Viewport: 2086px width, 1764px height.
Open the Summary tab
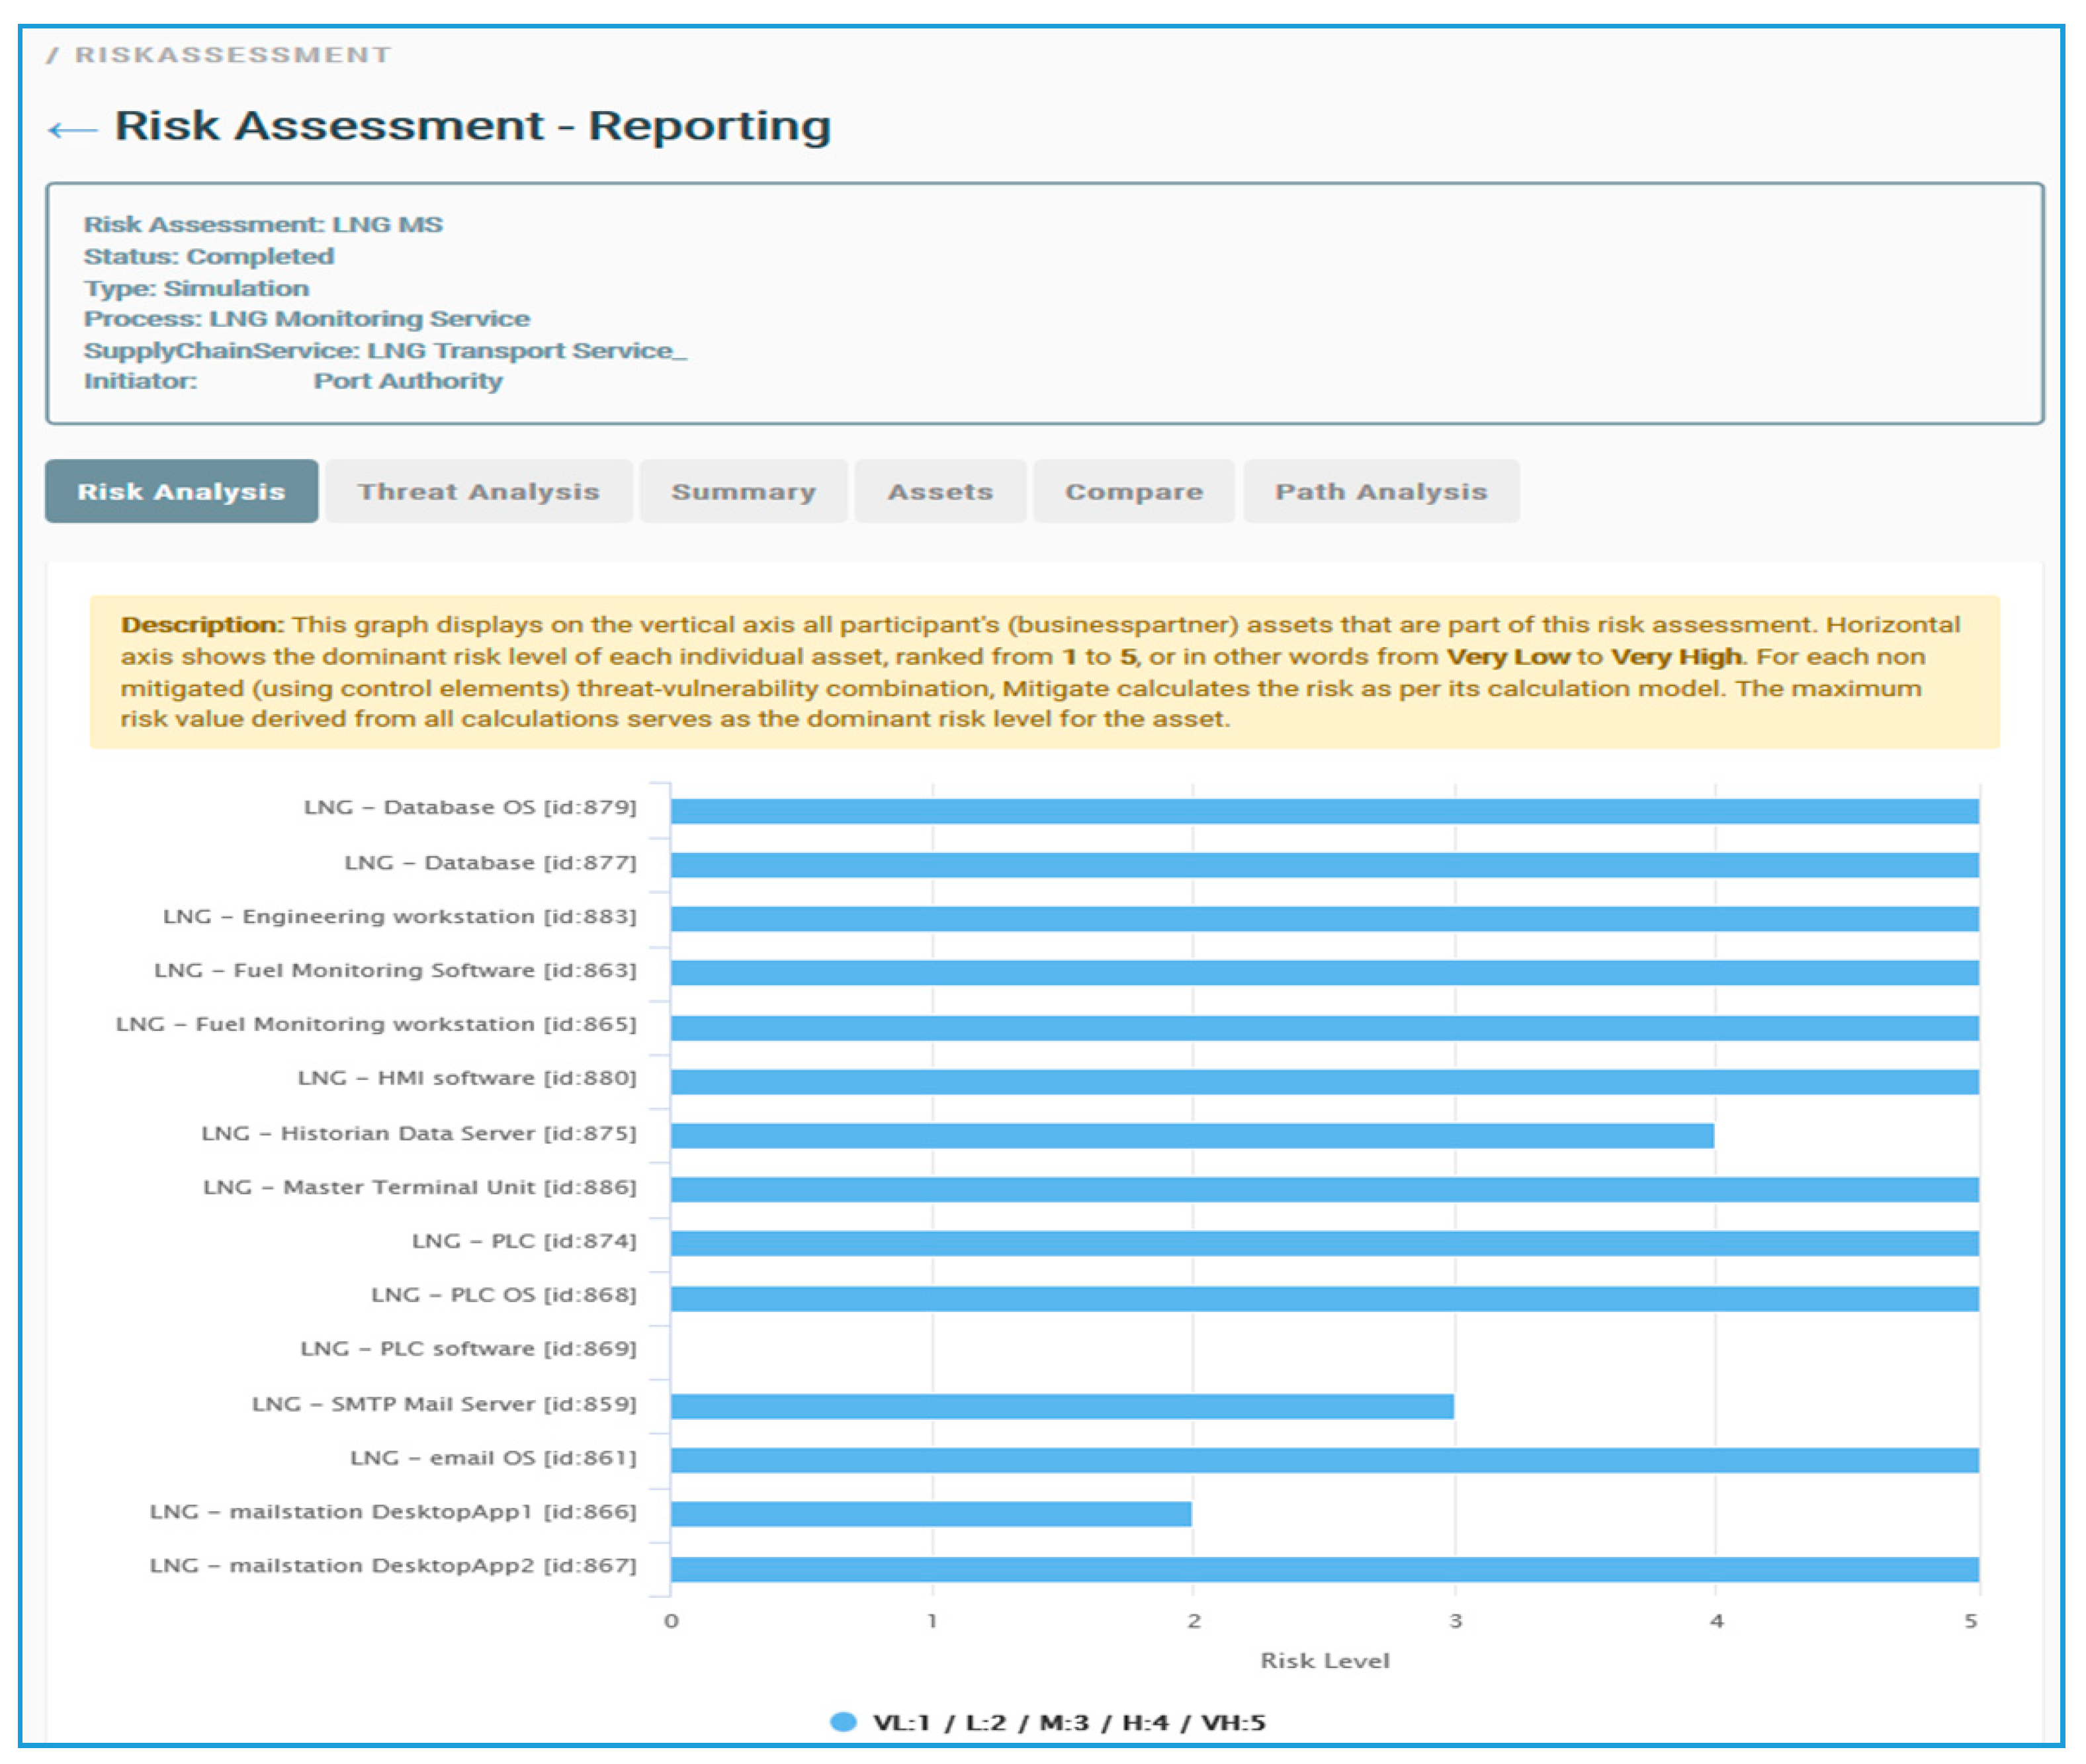pos(743,491)
